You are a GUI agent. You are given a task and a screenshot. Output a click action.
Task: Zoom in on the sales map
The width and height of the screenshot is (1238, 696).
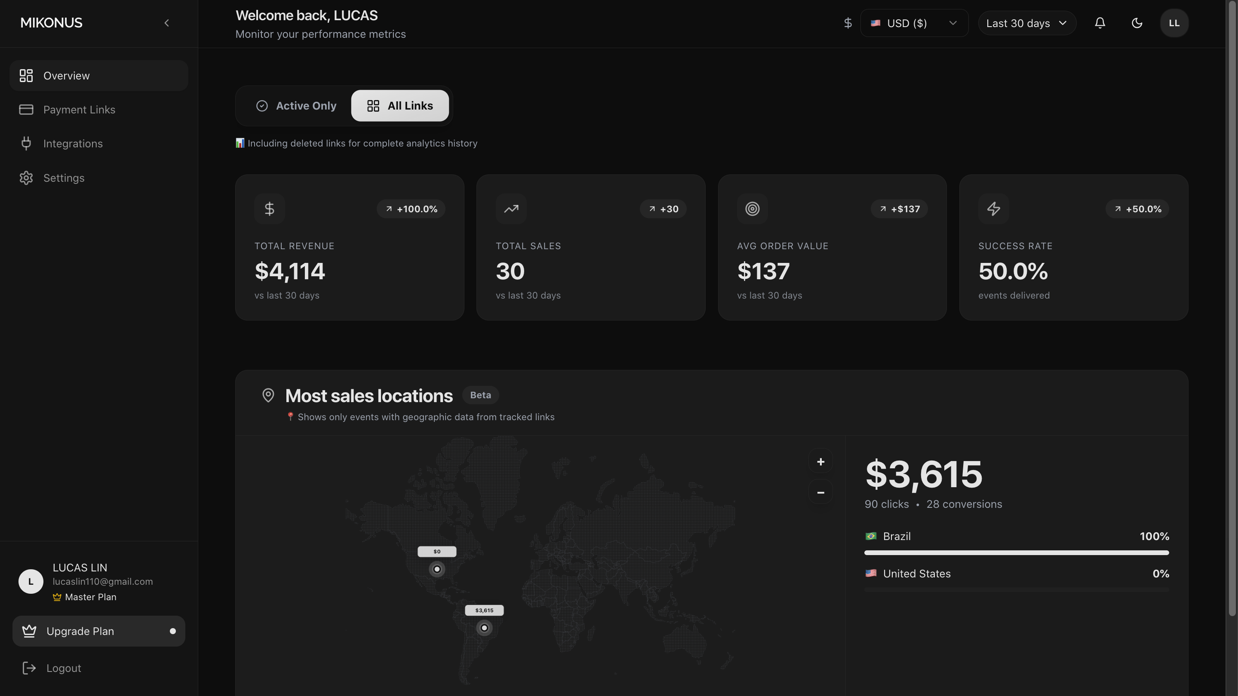[x=820, y=461]
